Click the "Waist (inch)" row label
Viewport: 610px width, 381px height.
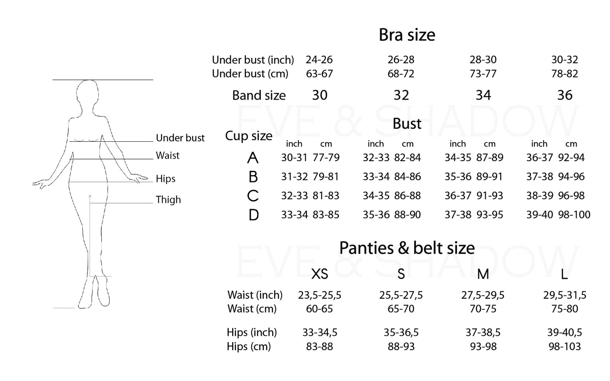point(255,295)
